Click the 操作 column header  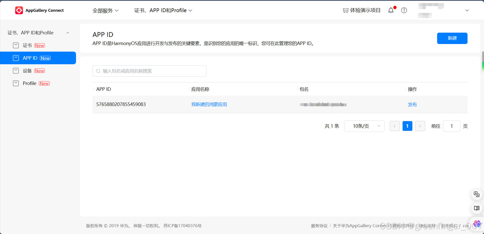click(x=412, y=89)
